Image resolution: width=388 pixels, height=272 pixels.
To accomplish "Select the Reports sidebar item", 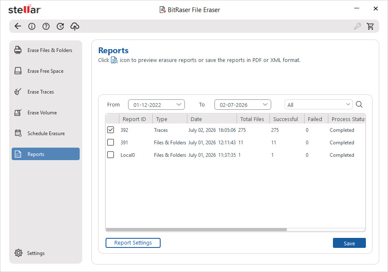I will (x=45, y=154).
